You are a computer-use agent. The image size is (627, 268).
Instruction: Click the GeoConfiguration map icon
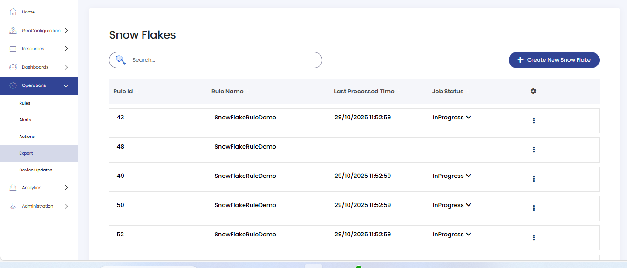click(13, 31)
